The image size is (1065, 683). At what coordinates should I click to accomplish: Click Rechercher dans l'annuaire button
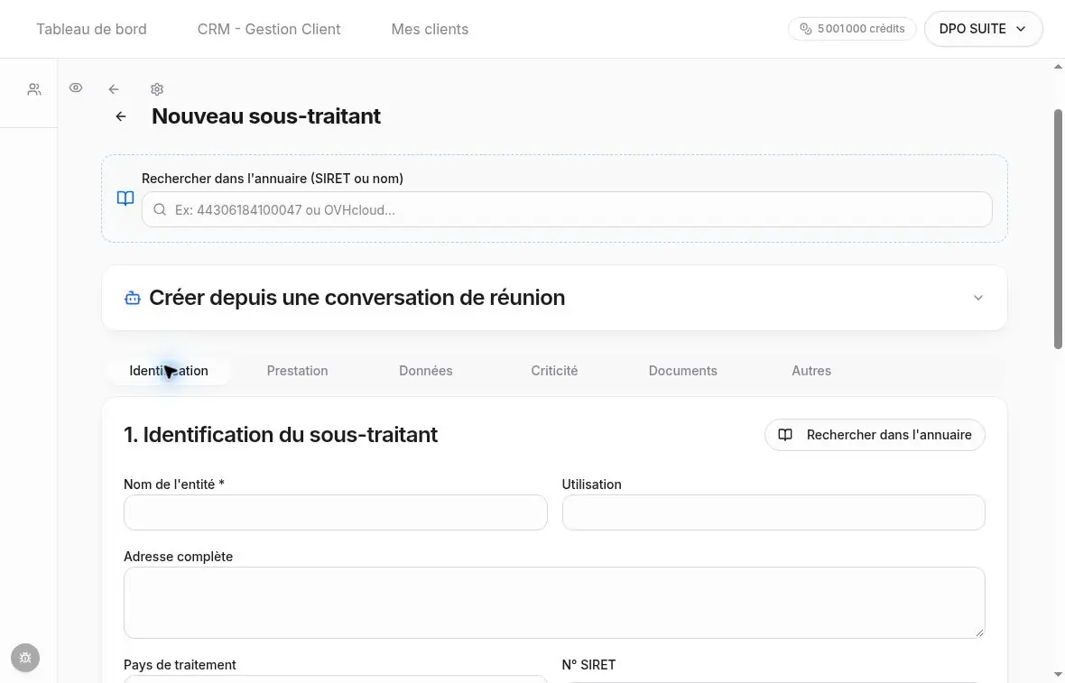point(875,435)
